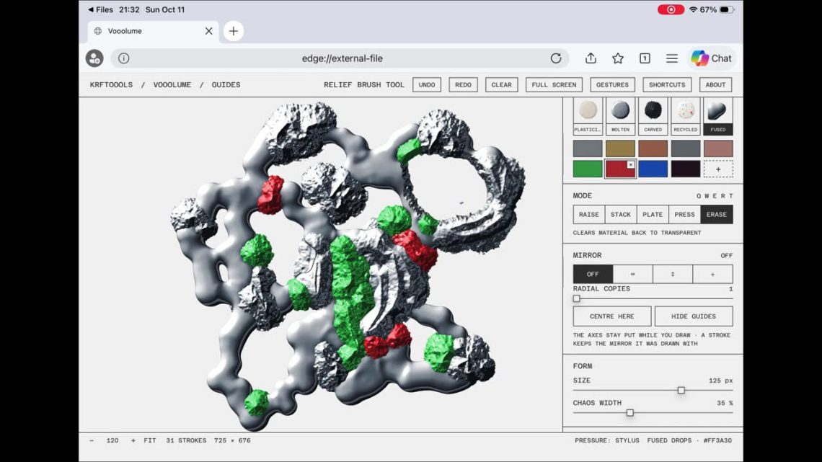The image size is (822, 462).
Task: Choose the brown color swatch
Action: point(653,148)
